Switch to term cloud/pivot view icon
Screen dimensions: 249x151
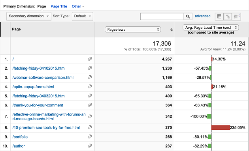pos(236,16)
